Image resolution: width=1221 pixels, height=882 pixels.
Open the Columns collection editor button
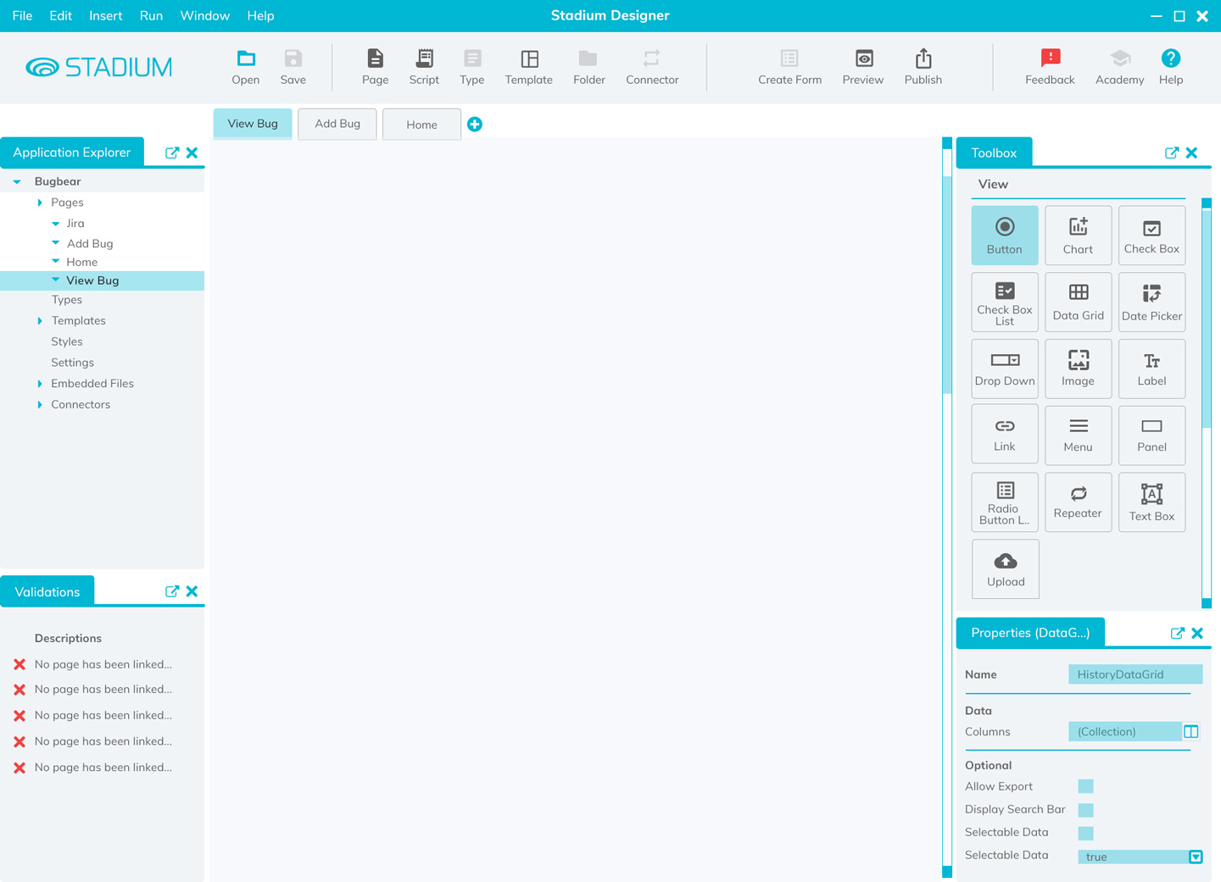point(1190,731)
